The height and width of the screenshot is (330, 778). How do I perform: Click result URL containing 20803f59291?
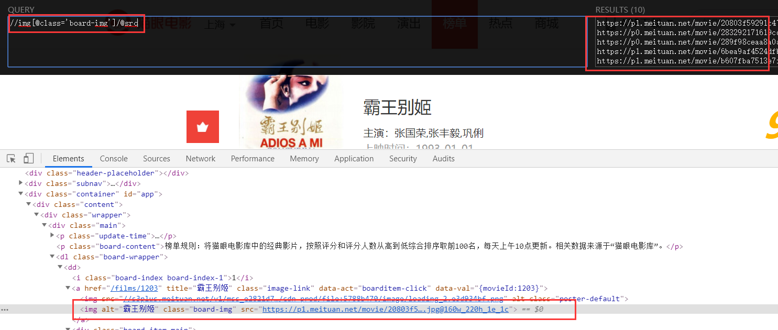[686, 23]
